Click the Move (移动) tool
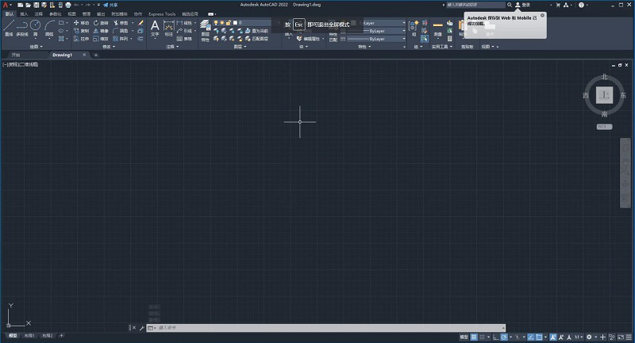The height and width of the screenshot is (343, 635). click(81, 23)
